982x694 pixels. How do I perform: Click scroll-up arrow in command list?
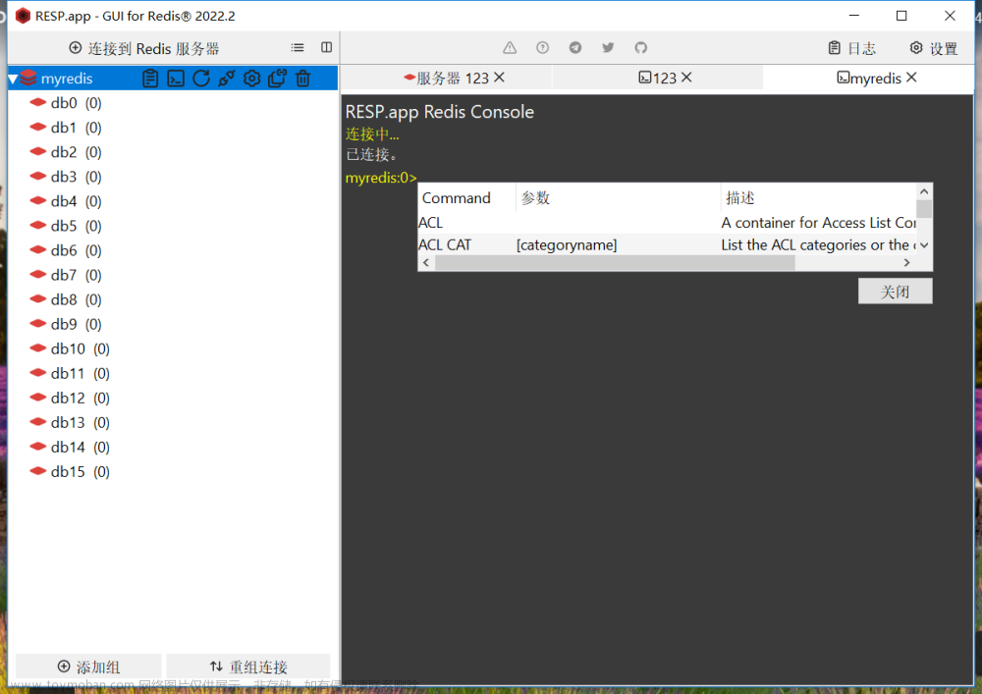[x=924, y=191]
